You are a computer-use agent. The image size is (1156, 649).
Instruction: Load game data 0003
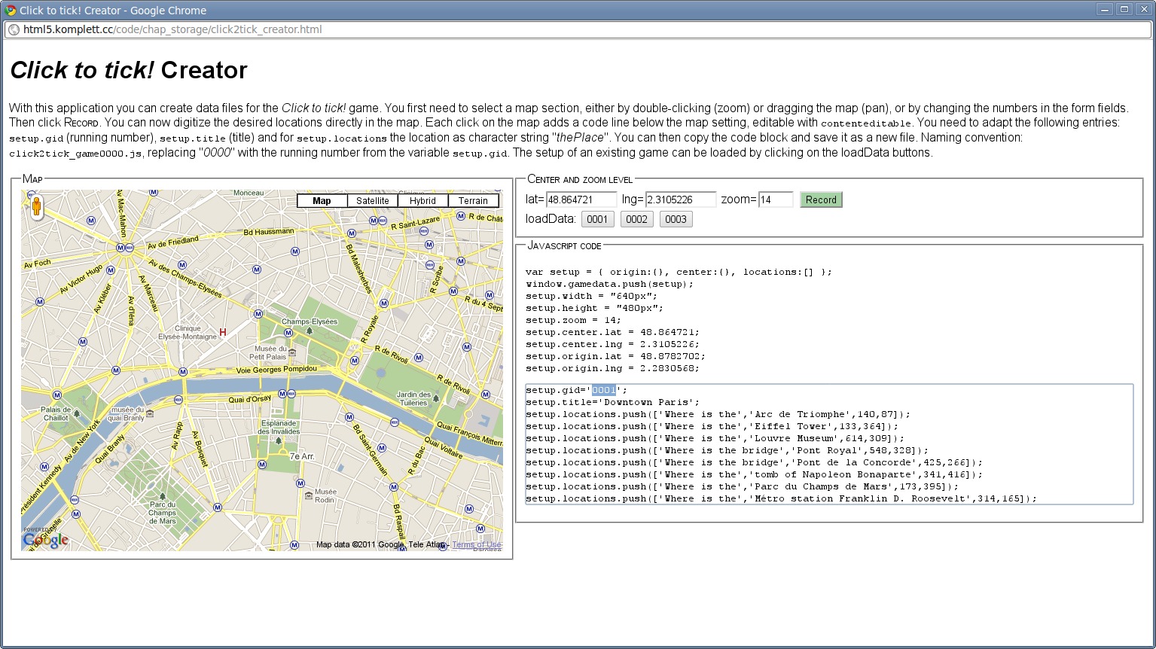coord(676,219)
